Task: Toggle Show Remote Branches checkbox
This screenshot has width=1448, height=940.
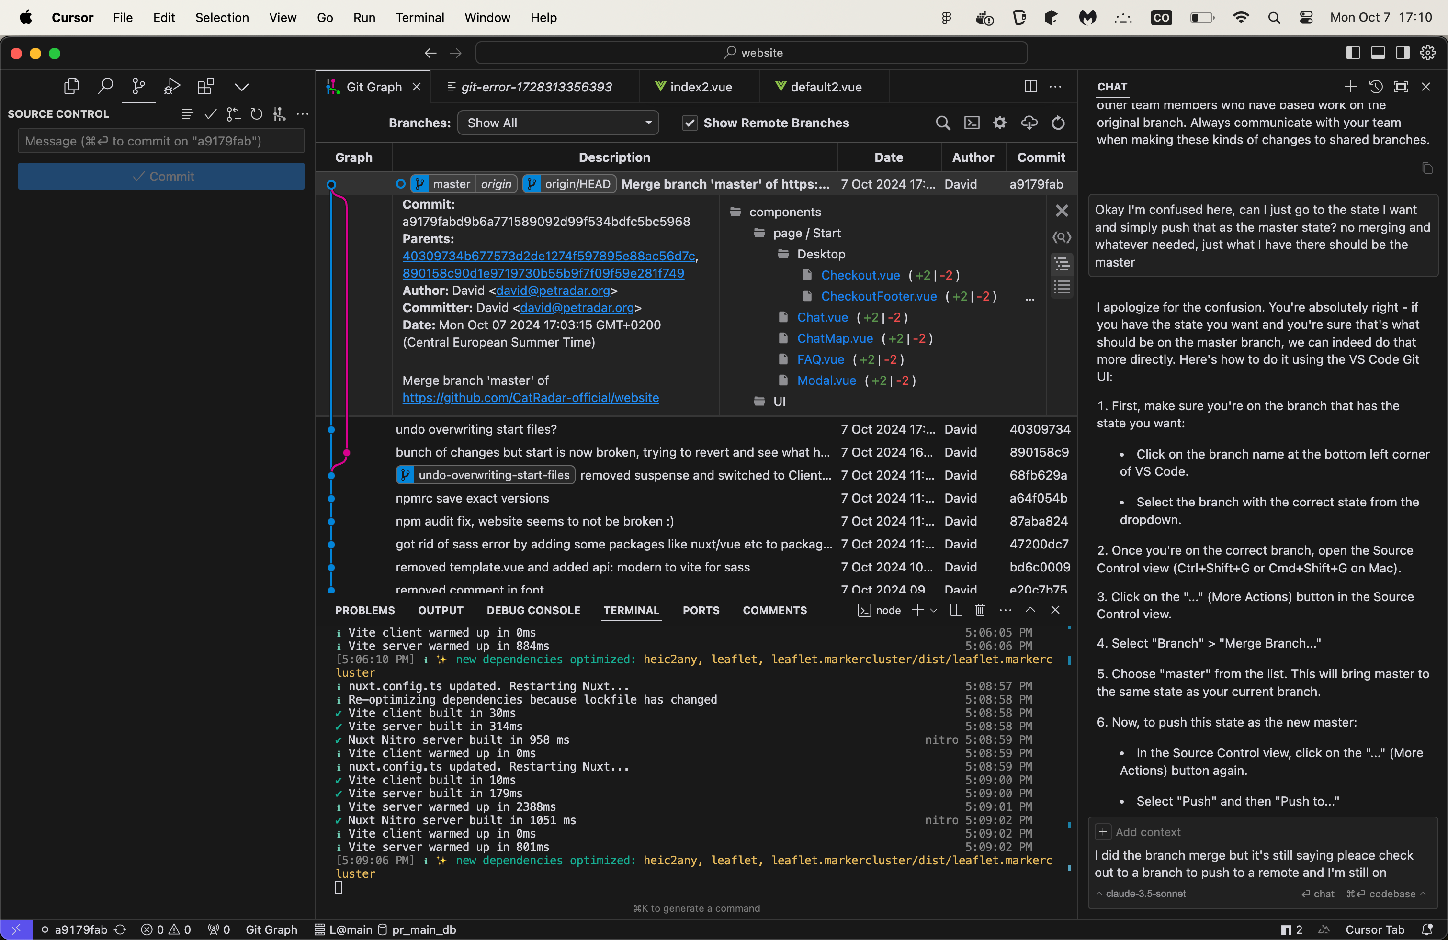Action: pyautogui.click(x=690, y=123)
